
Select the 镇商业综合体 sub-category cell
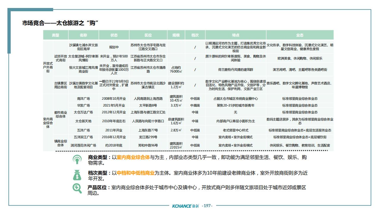(61, 143)
